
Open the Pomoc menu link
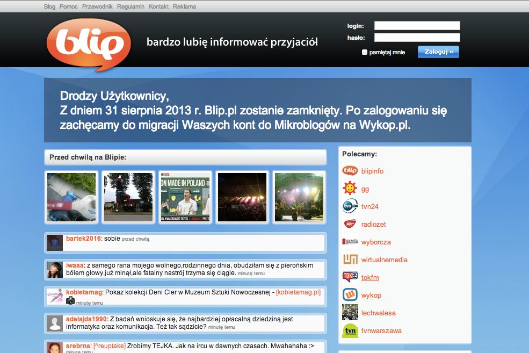click(69, 6)
